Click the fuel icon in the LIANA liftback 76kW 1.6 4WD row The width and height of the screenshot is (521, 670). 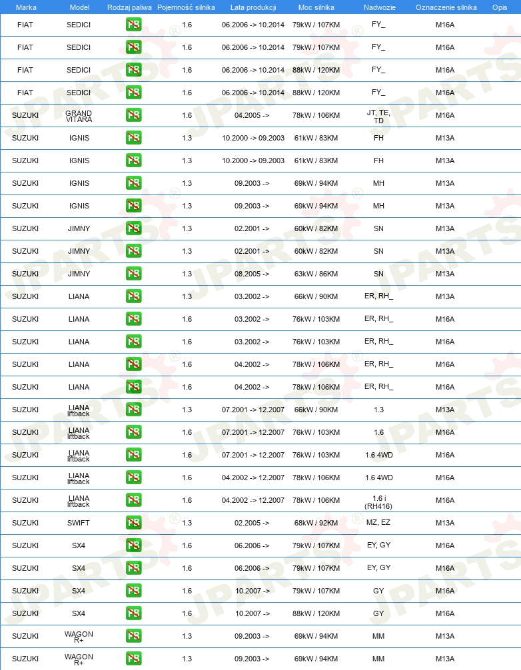click(134, 455)
